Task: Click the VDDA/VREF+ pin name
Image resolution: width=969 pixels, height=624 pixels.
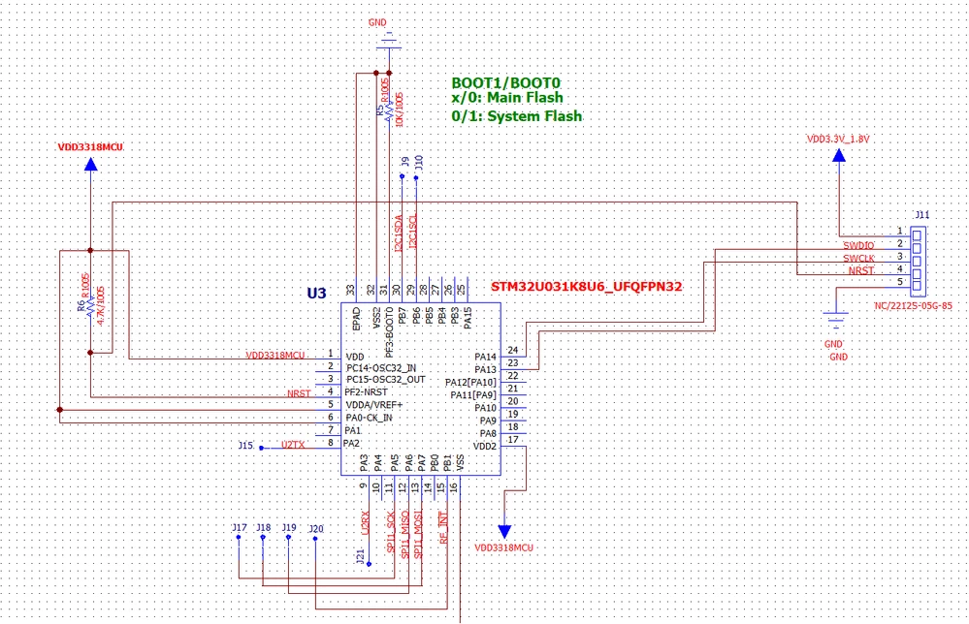Action: (x=373, y=405)
